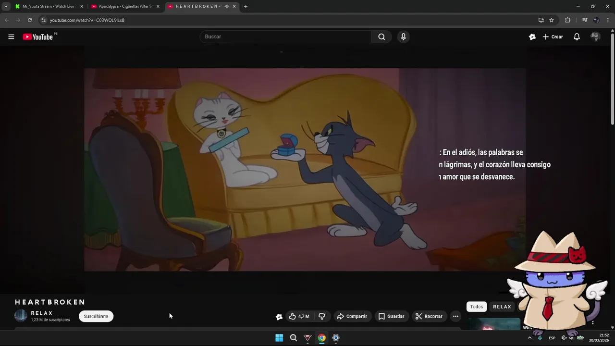615x346 pixels.
Task: Open Chrome three-dot menu
Action: 608,20
